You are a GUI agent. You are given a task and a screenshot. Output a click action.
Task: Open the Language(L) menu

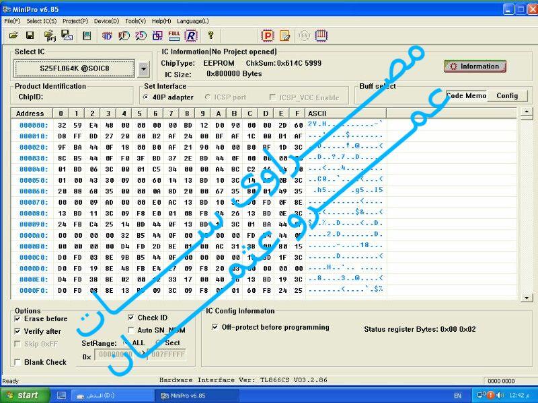[x=193, y=21]
